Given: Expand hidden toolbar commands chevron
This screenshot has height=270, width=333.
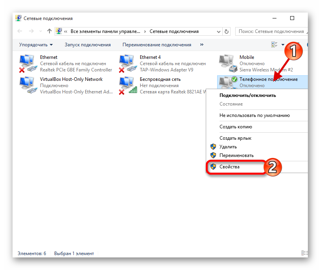Looking at the screenshot, I should (x=202, y=45).
